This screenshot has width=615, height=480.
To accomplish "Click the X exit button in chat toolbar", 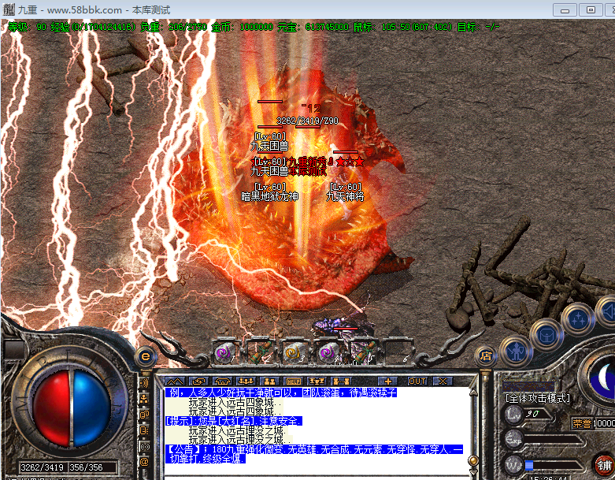I will (443, 381).
